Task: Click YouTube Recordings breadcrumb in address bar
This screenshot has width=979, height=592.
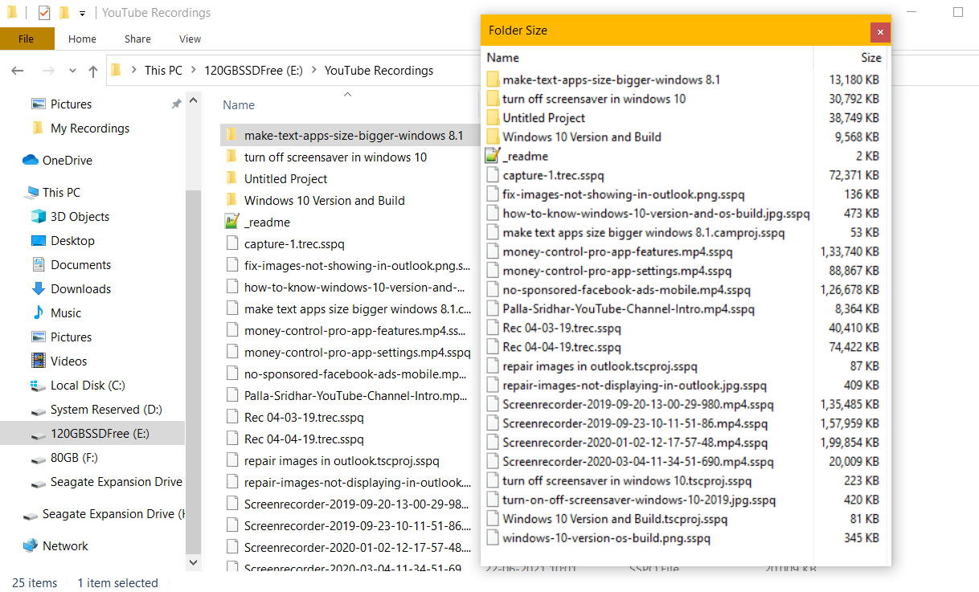Action: (379, 71)
